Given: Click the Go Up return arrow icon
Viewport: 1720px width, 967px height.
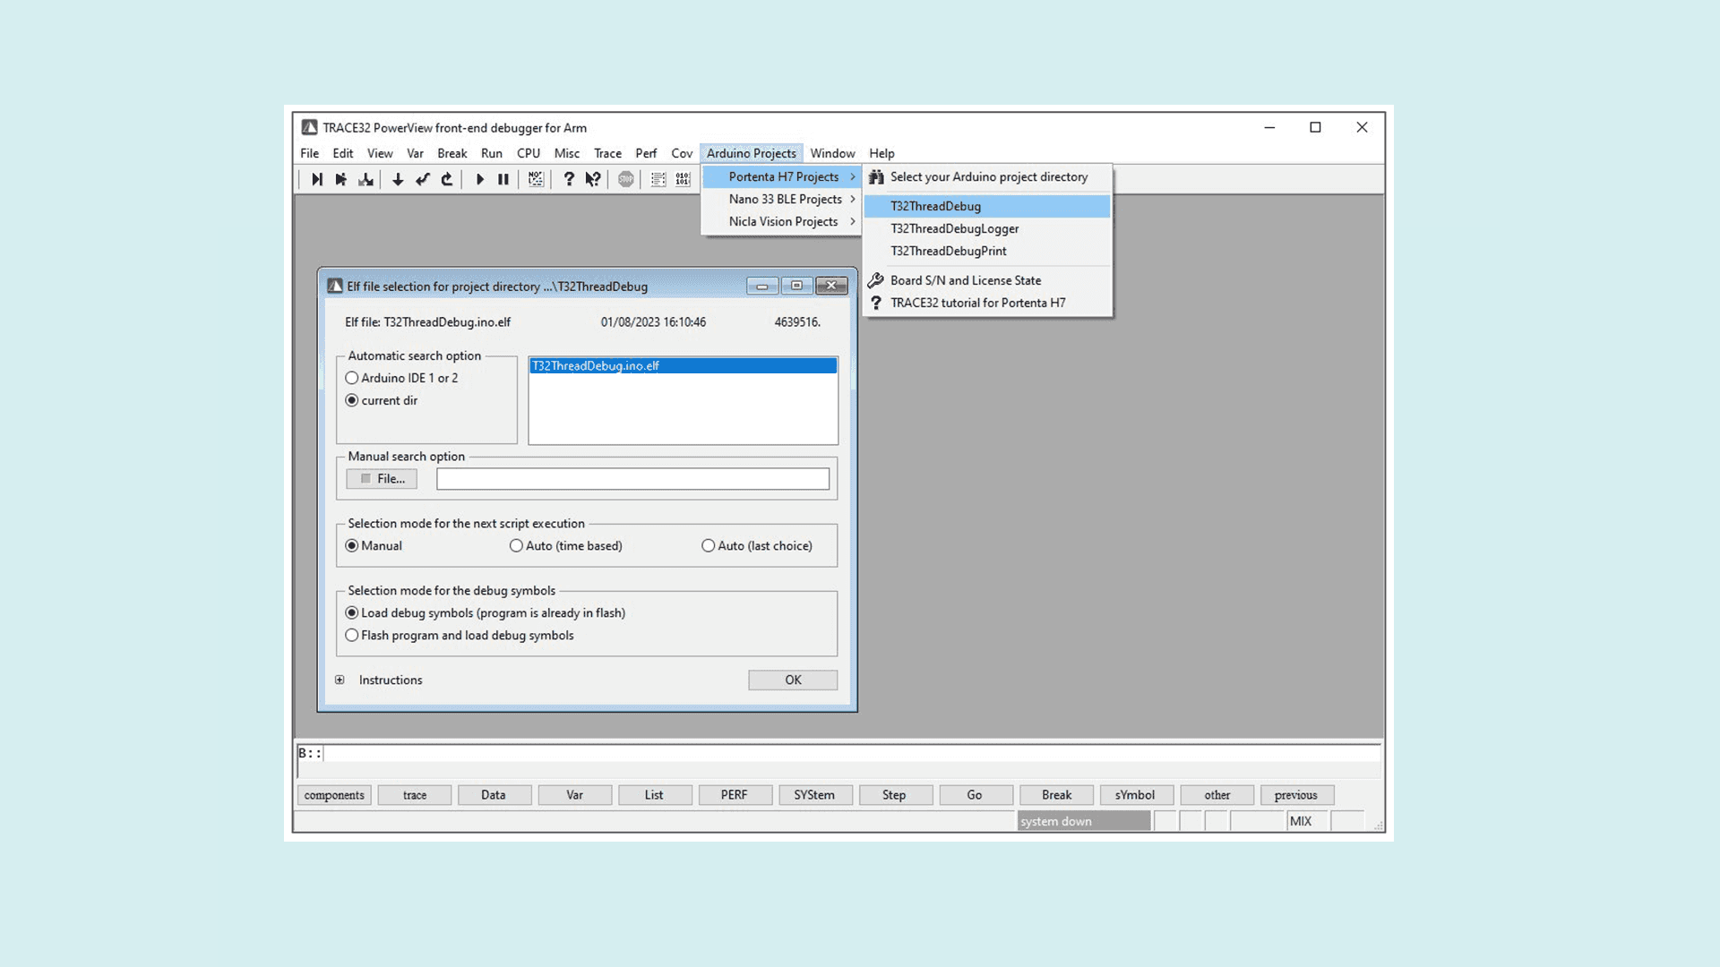Looking at the screenshot, I should pos(447,179).
